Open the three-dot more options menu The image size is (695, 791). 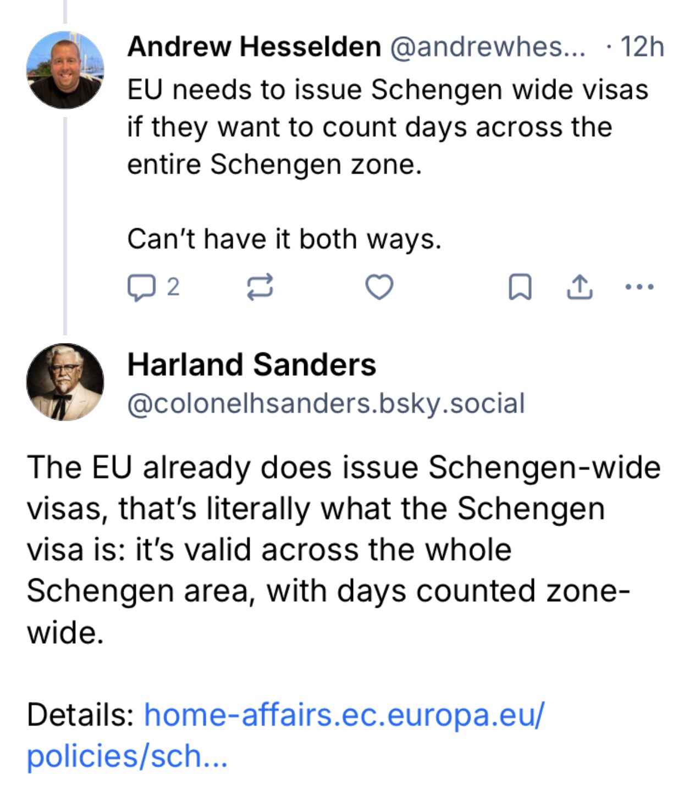tap(639, 286)
